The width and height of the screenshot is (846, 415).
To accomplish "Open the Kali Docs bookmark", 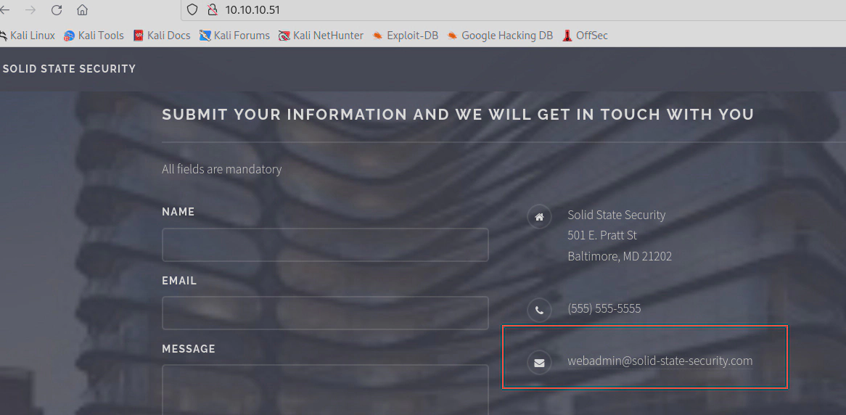I will [x=162, y=36].
